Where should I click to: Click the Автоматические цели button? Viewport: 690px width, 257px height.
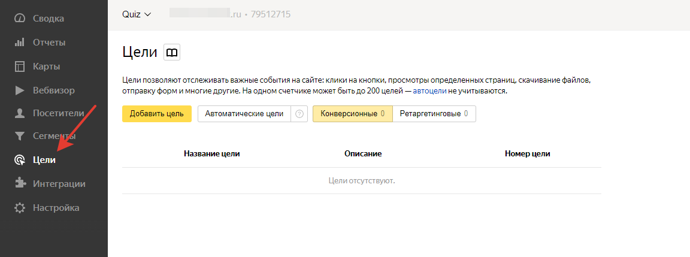pyautogui.click(x=244, y=114)
